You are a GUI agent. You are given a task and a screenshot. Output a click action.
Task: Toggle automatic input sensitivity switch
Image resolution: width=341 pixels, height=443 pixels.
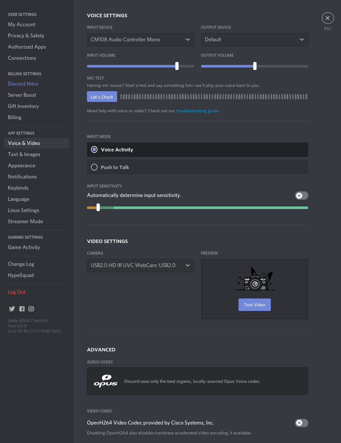tap(301, 196)
